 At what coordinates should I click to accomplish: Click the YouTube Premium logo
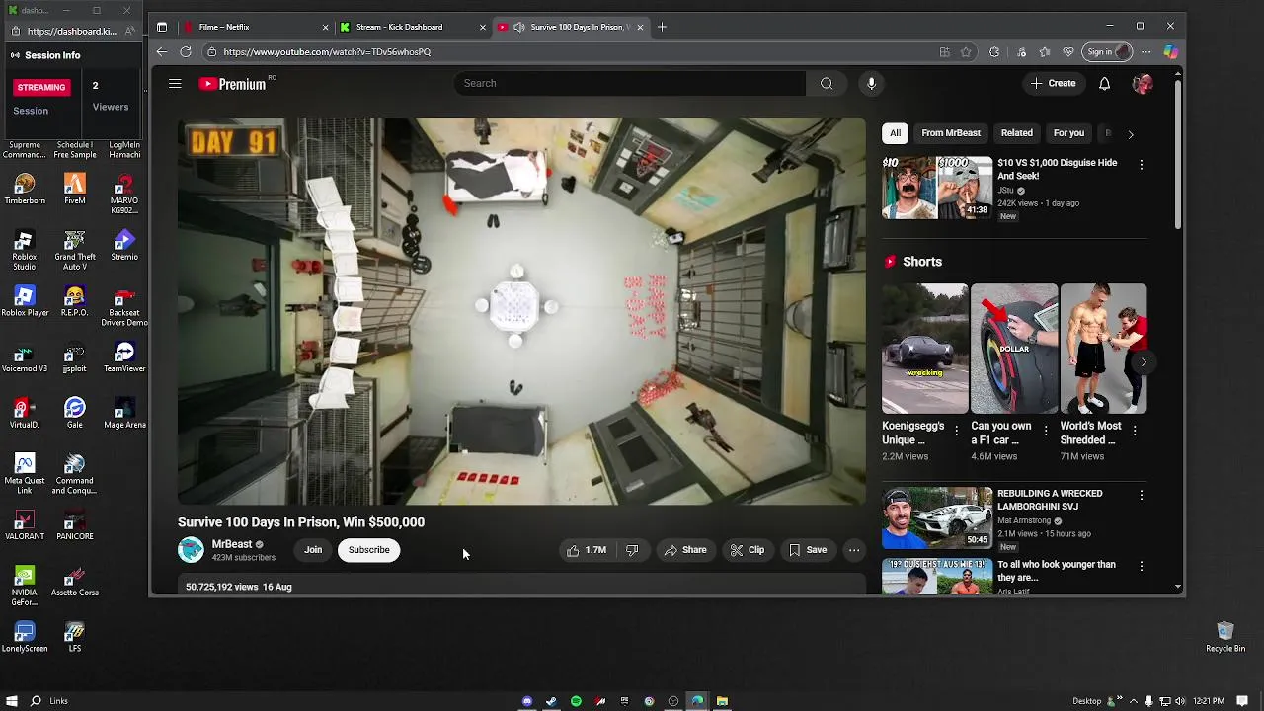[232, 84]
